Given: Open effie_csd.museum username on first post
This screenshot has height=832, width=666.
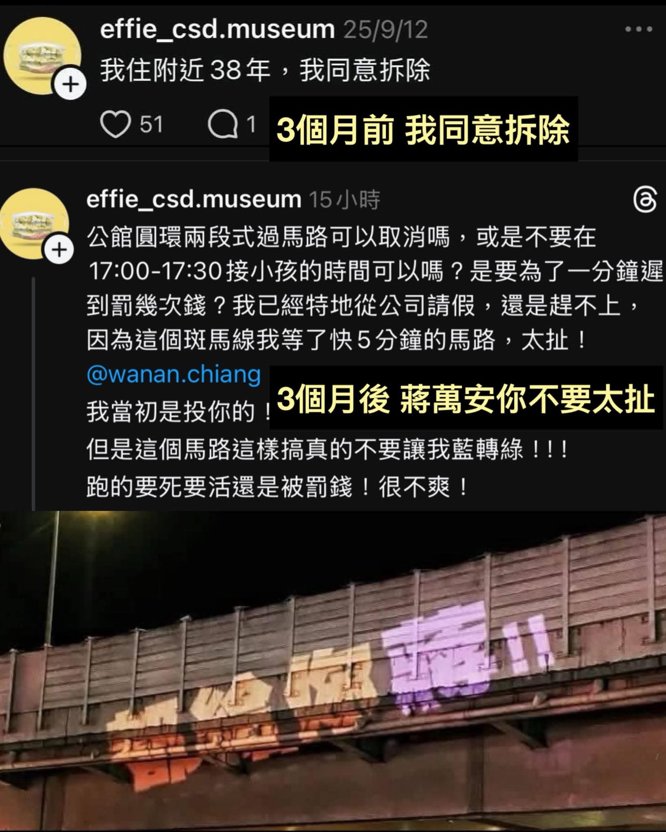Looking at the screenshot, I should pos(218,30).
